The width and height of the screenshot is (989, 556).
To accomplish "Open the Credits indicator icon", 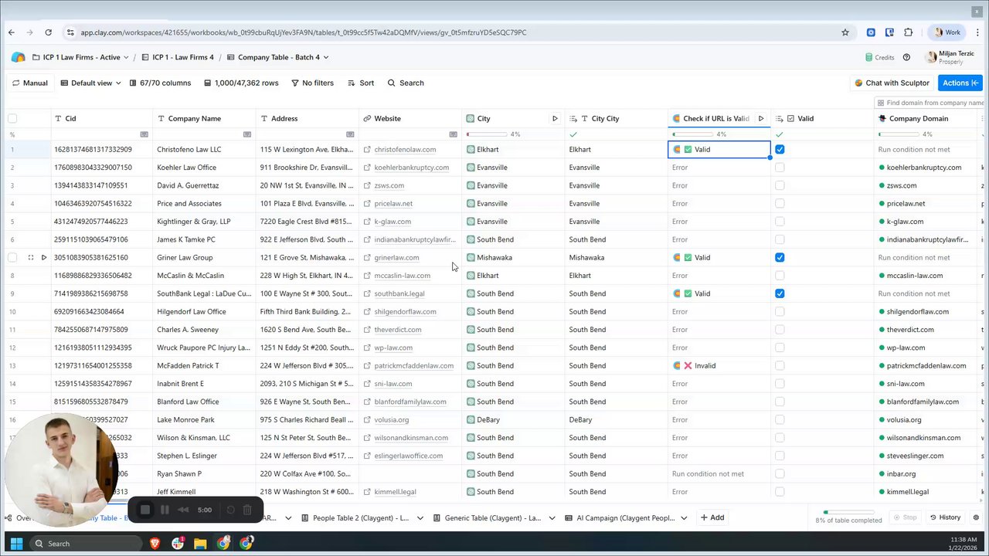I will click(x=870, y=57).
